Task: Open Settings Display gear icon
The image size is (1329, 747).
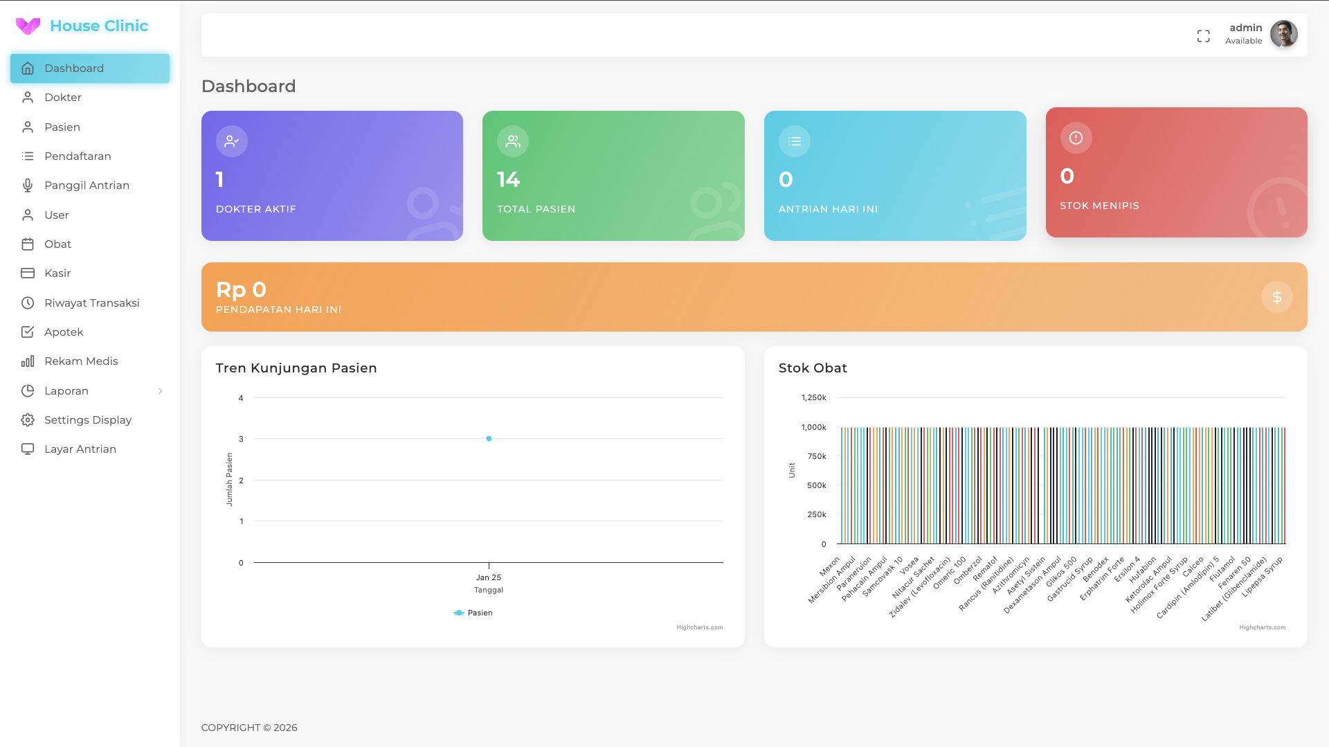Action: [x=28, y=420]
